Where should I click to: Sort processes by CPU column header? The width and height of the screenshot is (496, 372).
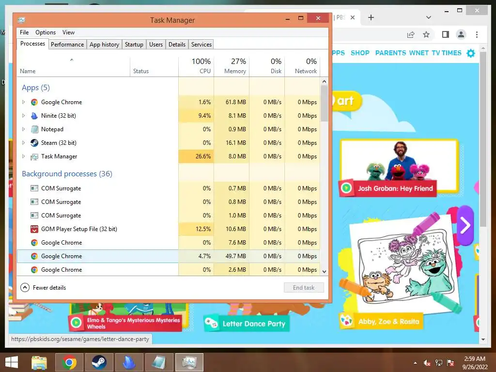196,66
